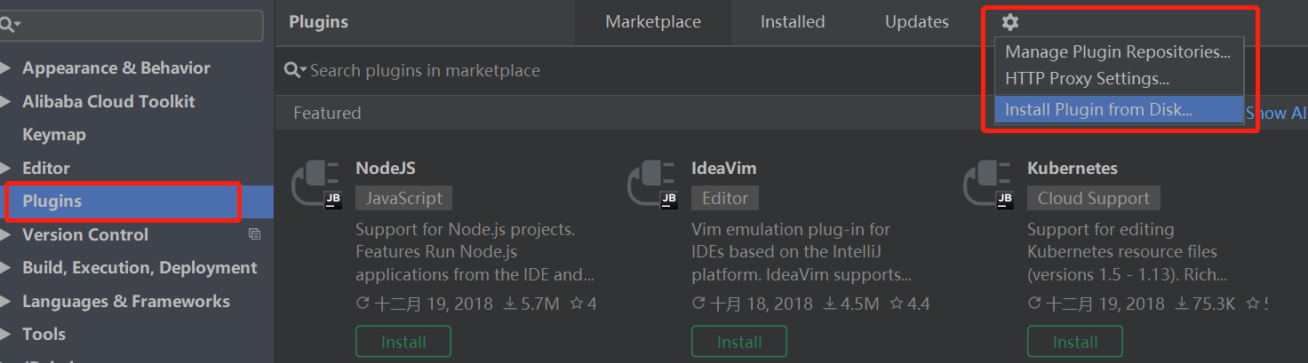
Task: Click the Kubernetes update date refresh icon
Action: pos(1034,304)
